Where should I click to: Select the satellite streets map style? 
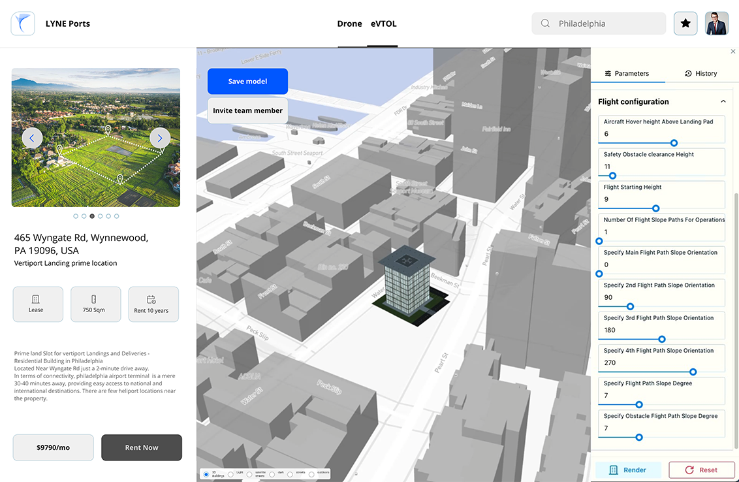point(249,474)
